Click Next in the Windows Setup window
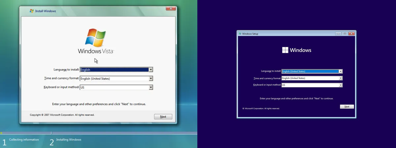Image resolution: width=396 pixels, height=148 pixels. click(x=347, y=107)
